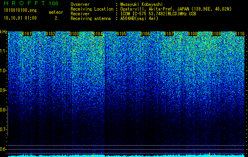
Task: Click the Receiving Location label
Action: tap(92, 9)
